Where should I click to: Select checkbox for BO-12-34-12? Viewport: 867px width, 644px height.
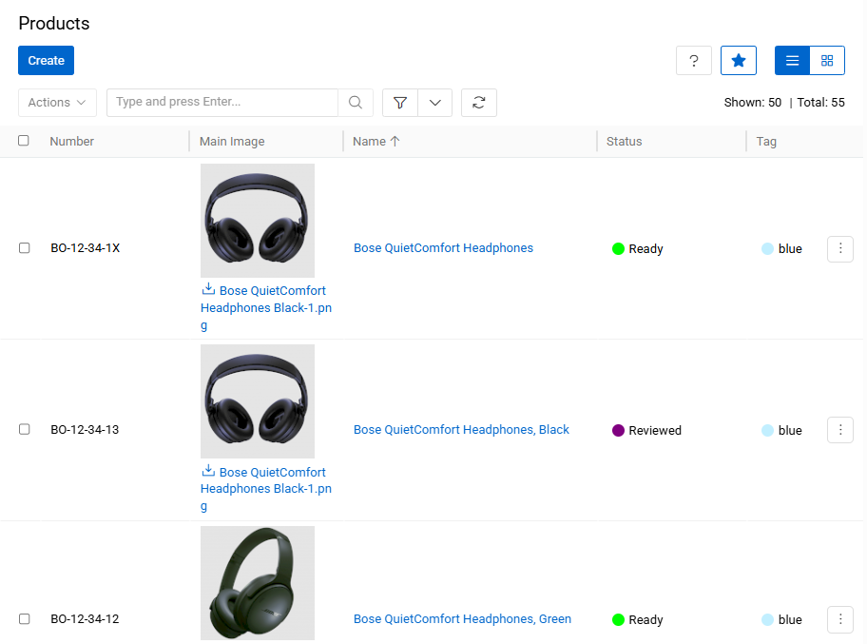25,618
